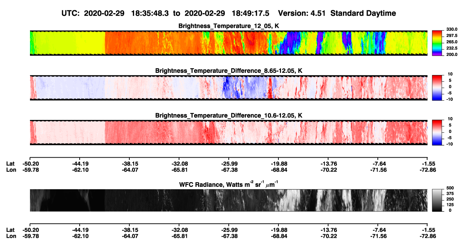
Task: Click bottom axis latitude value -25.99
Action: pyautogui.click(x=229, y=230)
